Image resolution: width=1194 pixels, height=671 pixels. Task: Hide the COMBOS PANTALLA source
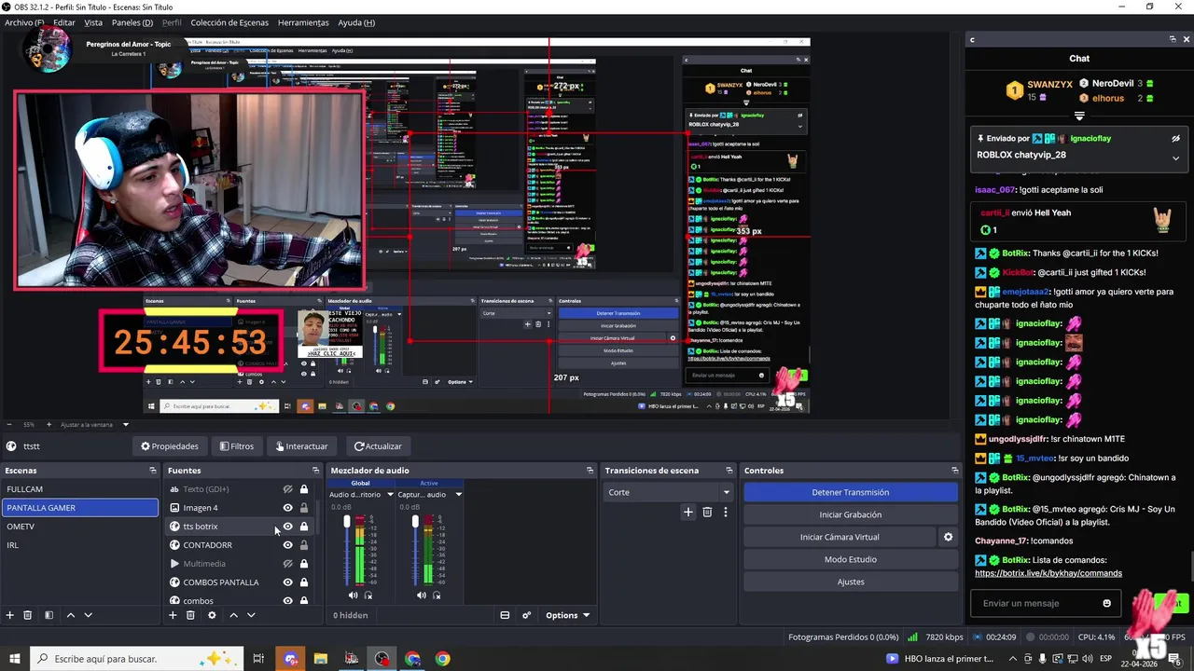point(287,582)
